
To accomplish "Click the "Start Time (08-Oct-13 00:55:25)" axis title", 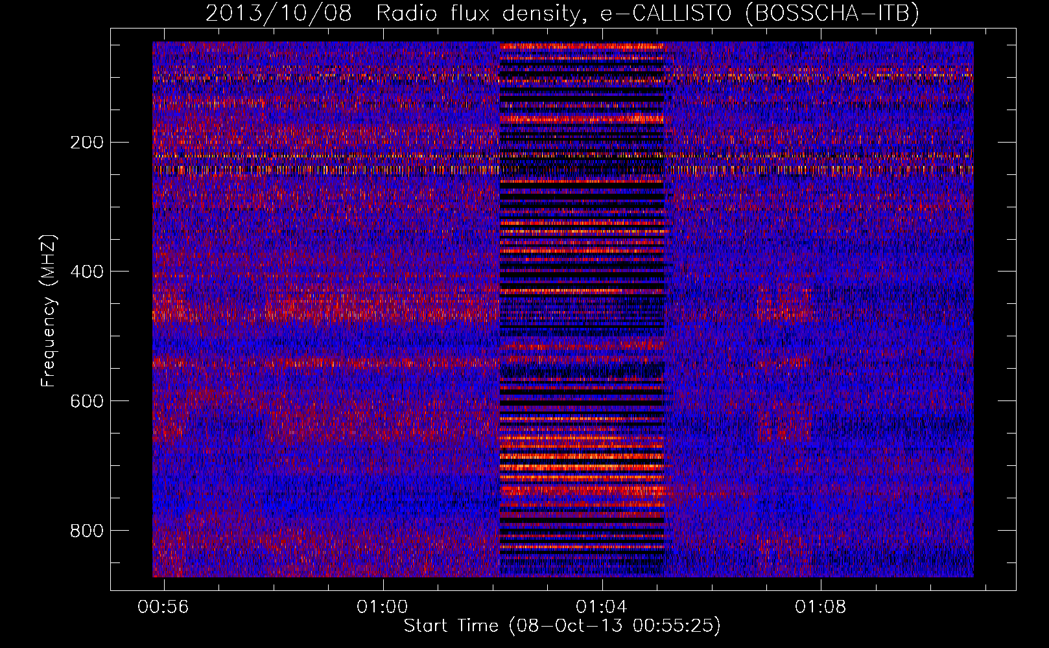I will (x=562, y=626).
